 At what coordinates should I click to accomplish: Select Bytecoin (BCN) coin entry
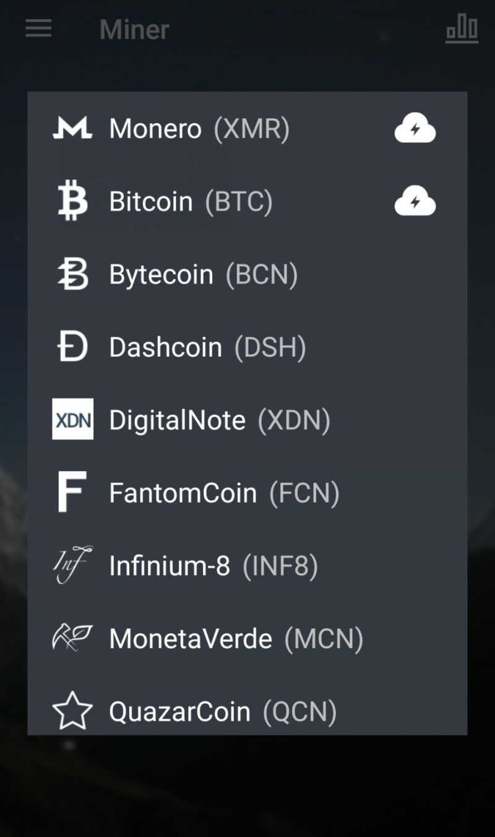click(203, 274)
